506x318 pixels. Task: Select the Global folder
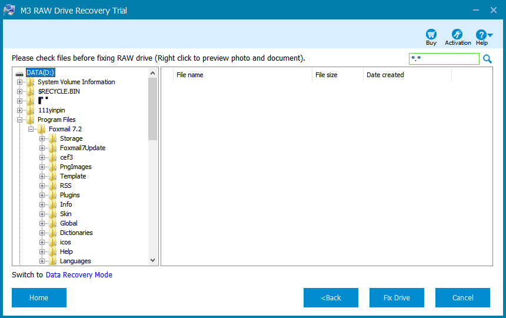click(68, 223)
